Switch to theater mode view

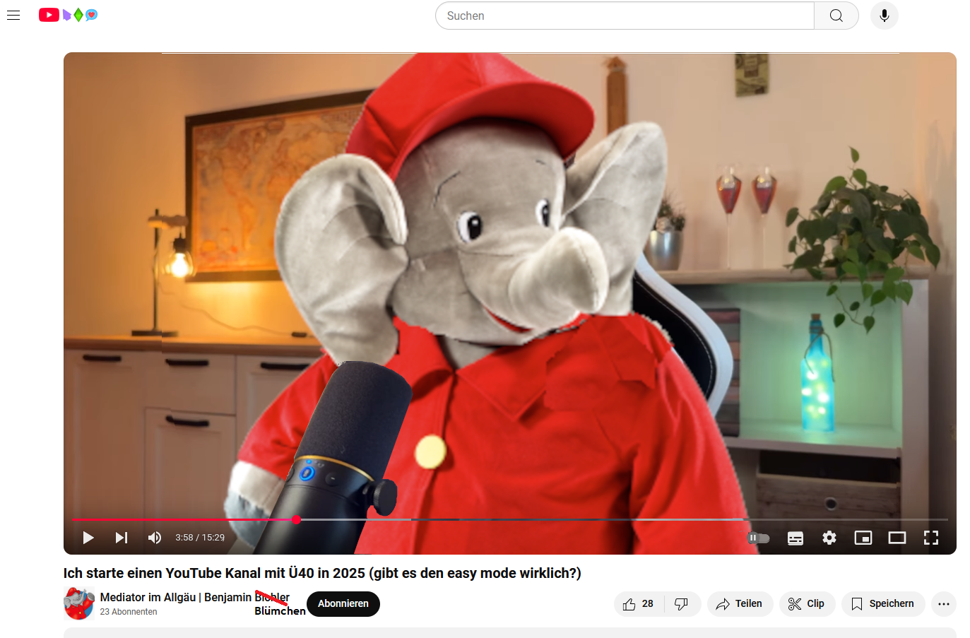point(897,538)
